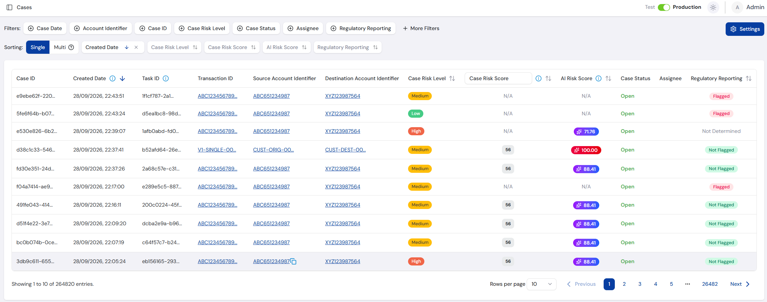Toggle Case Risk Level sort chip
The image size is (767, 302).
174,47
